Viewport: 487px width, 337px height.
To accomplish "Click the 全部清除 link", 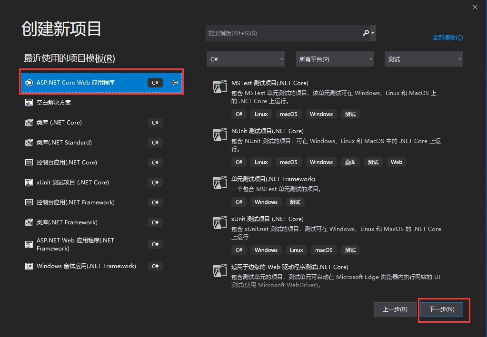I will coord(447,38).
